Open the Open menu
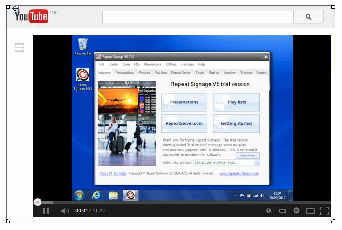The height and width of the screenshot is (230, 342). [x=126, y=64]
